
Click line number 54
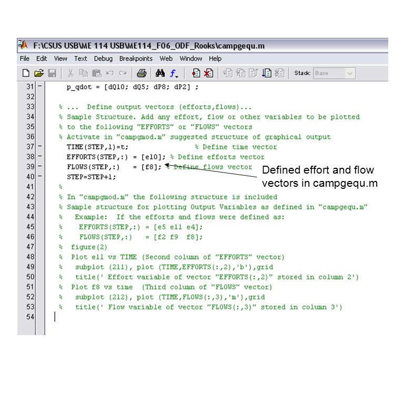[30, 317]
